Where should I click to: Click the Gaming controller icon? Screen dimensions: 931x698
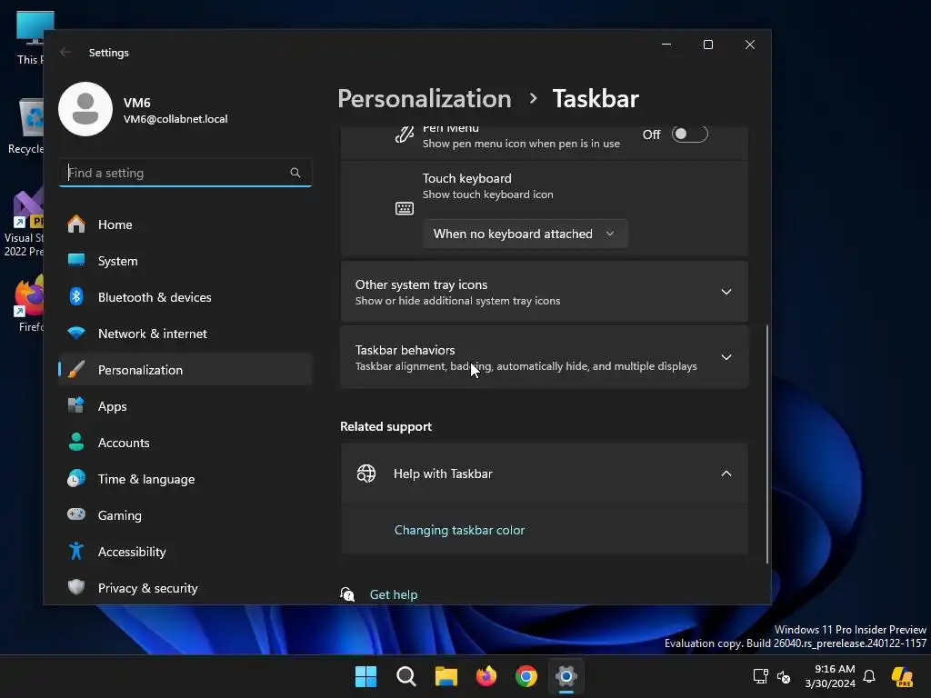[76, 514]
